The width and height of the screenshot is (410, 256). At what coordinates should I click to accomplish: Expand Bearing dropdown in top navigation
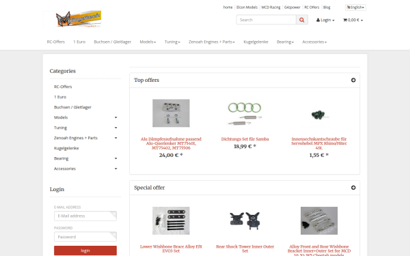coord(285,42)
